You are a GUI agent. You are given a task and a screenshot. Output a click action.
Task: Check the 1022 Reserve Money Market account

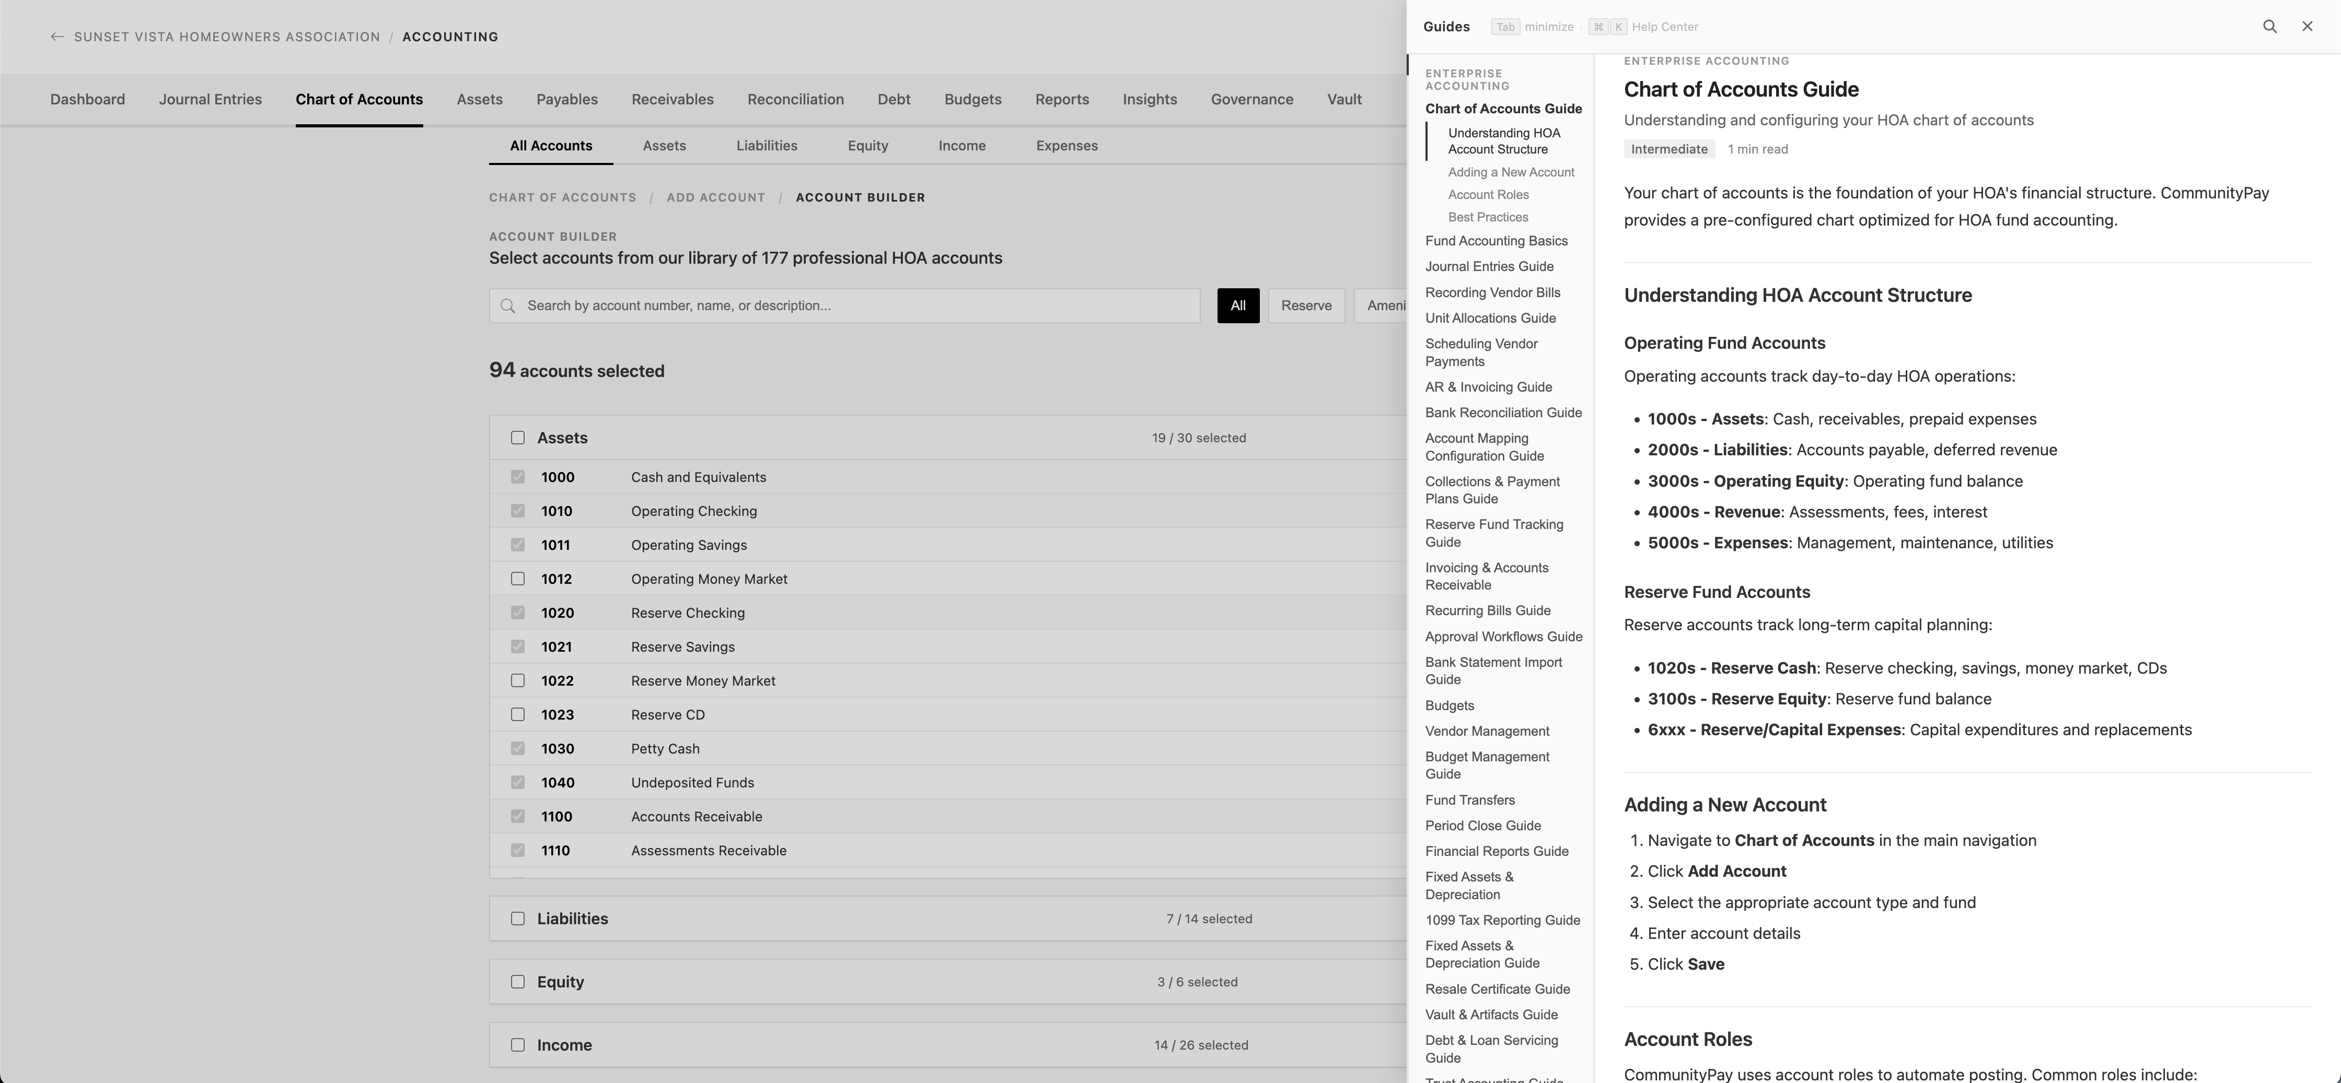(518, 680)
